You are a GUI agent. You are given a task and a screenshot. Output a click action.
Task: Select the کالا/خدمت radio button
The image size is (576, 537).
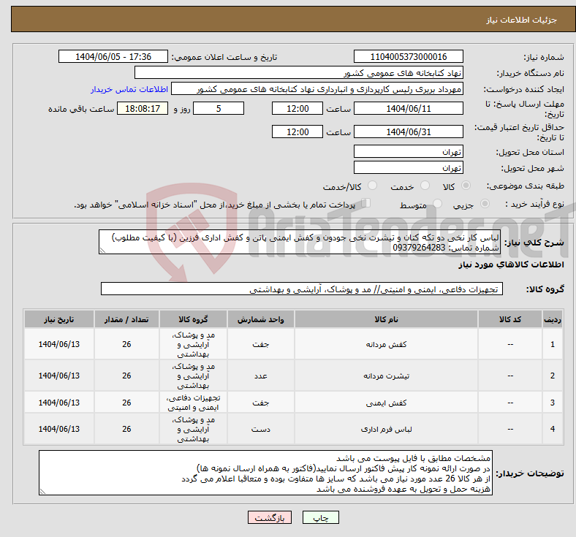point(373,186)
